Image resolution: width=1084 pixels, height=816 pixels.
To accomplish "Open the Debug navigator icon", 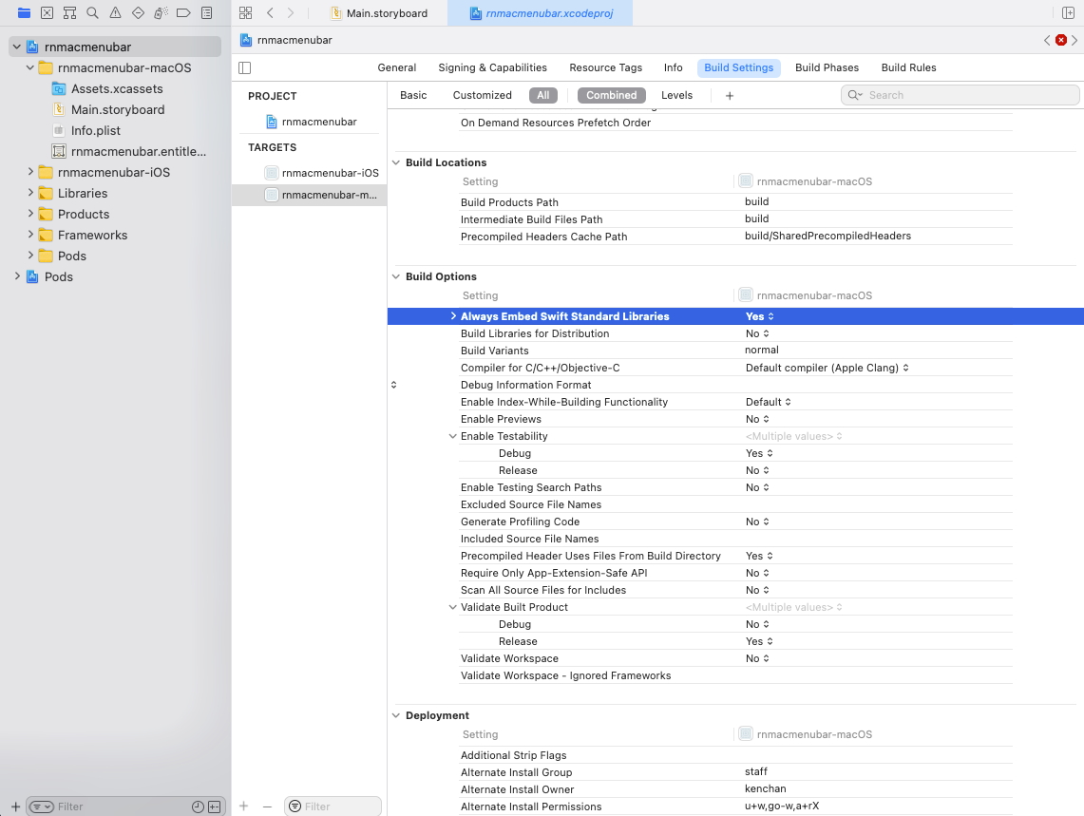I will [162, 12].
